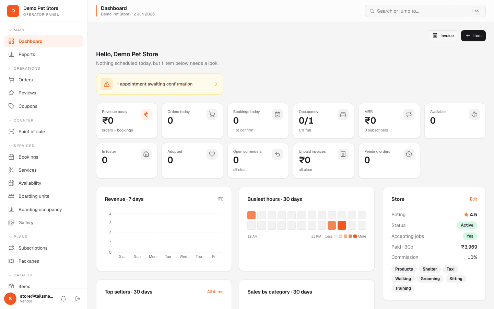Click the Grooming tag
Image resolution: width=494 pixels, height=309 pixels.
pyautogui.click(x=430, y=279)
